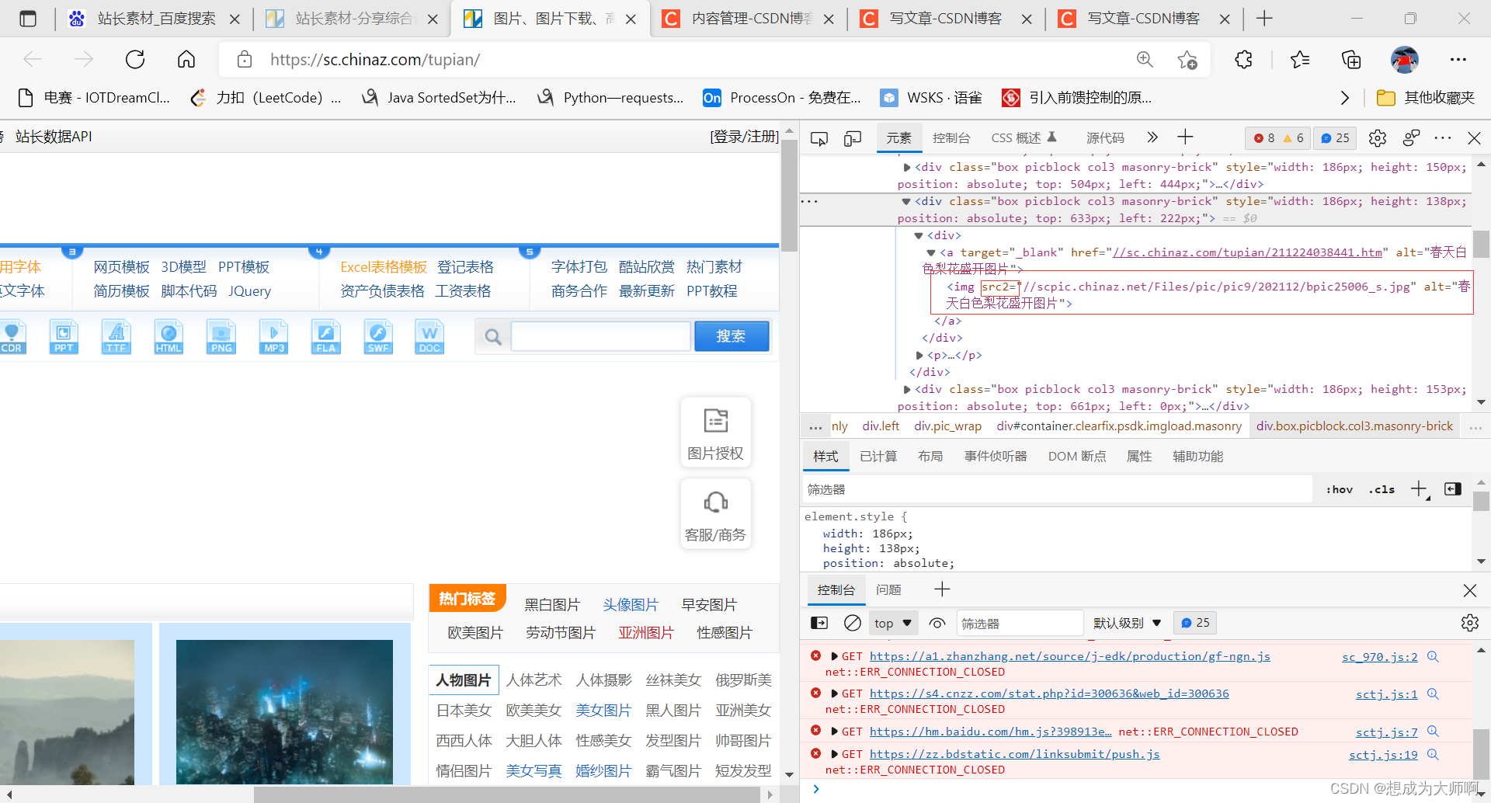
Task: Go to browser home page icon
Action: tap(186, 59)
